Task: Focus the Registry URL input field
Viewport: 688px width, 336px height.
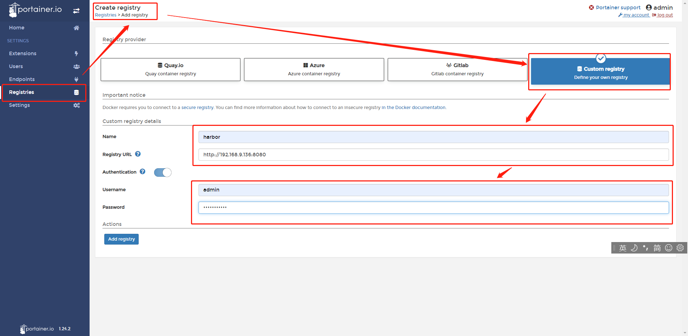Action: 434,155
